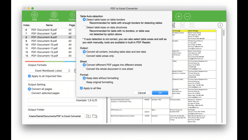The height and width of the screenshot is (140, 248).
Task: Select Convert selected pages option
Action: (29, 93)
